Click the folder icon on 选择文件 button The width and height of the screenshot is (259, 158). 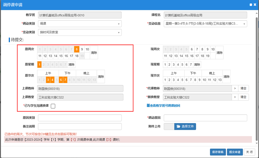pyautogui.click(x=178, y=127)
